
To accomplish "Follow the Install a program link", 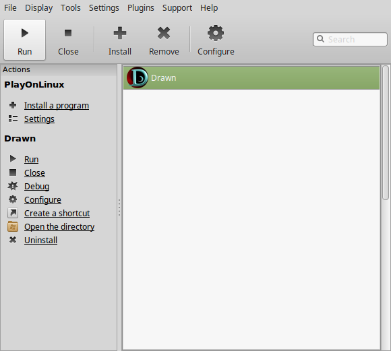I will pos(57,106).
